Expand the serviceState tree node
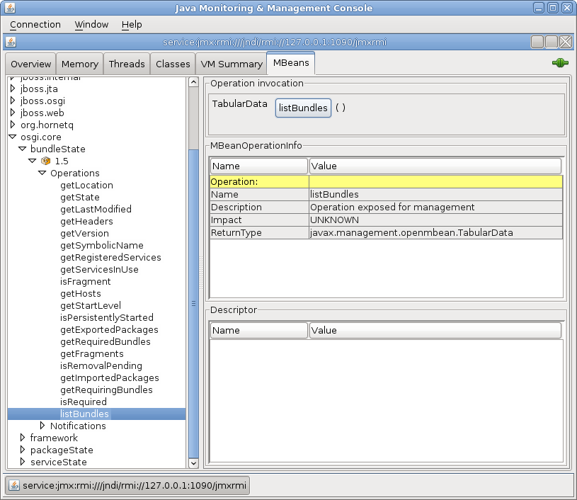This screenshot has width=577, height=500. [22, 462]
